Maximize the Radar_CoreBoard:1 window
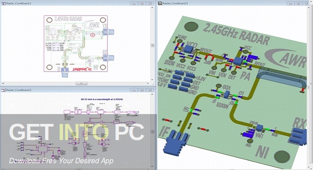313x170 pixels. click(142, 4)
